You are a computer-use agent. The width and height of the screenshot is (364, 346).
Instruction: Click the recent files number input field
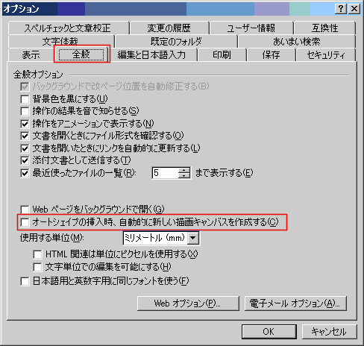tap(166, 173)
